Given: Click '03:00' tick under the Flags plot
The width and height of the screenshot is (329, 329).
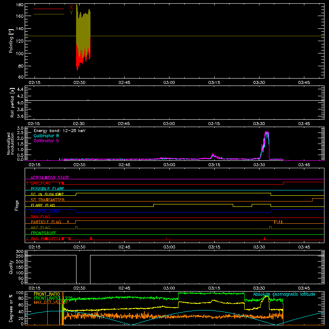Looking at the screenshot, I should point(169,247).
